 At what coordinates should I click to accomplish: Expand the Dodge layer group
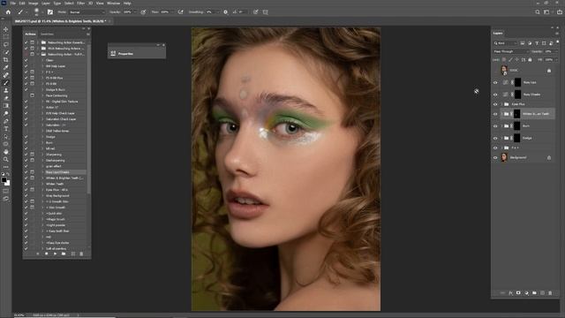[x=501, y=138]
